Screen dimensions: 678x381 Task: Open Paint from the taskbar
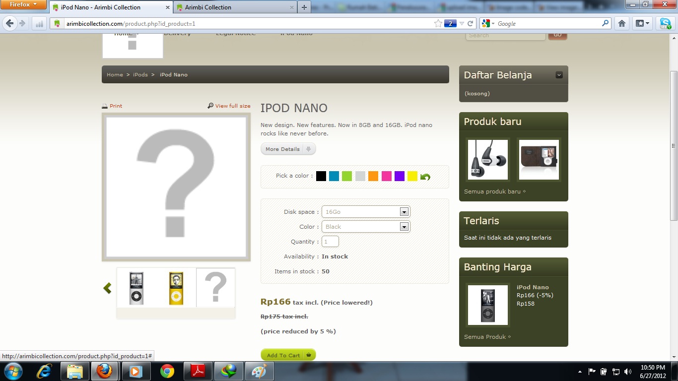coord(260,371)
